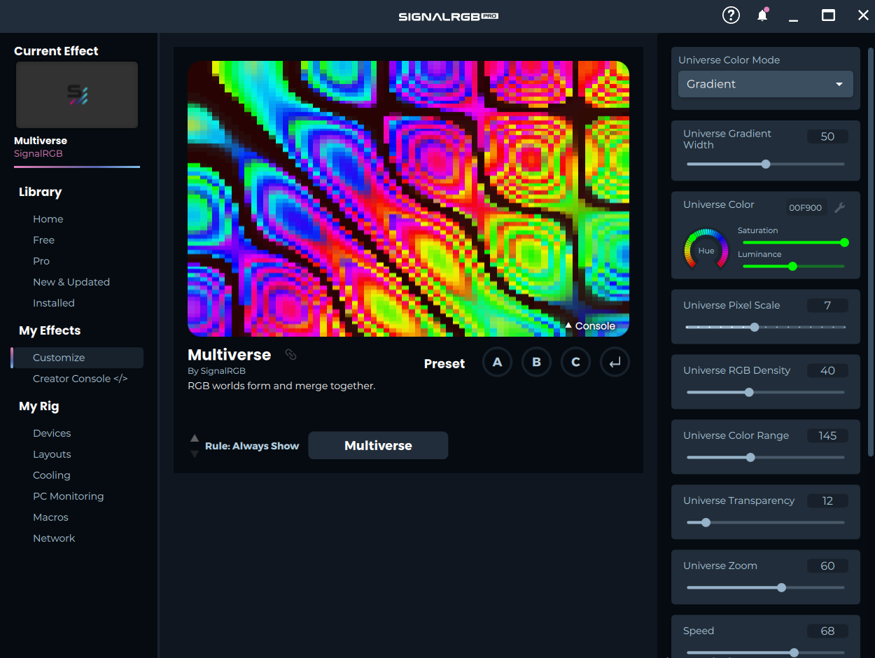Go to Devices under My Rig

point(52,433)
